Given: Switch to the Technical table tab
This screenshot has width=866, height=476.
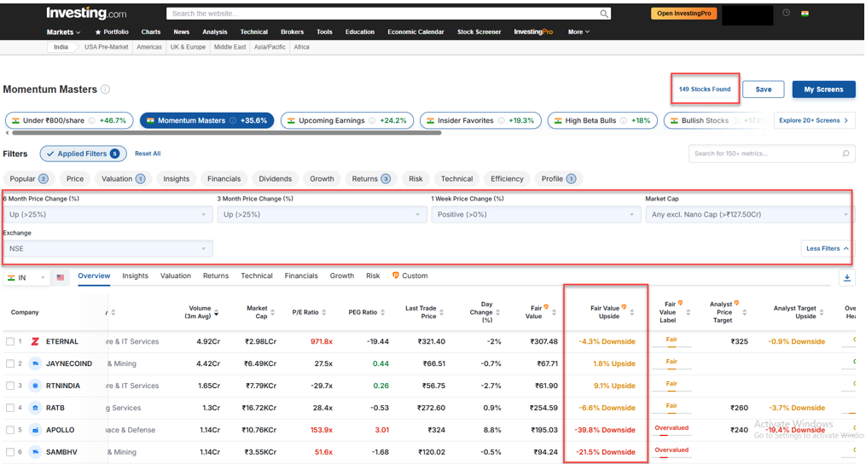Looking at the screenshot, I should [257, 276].
